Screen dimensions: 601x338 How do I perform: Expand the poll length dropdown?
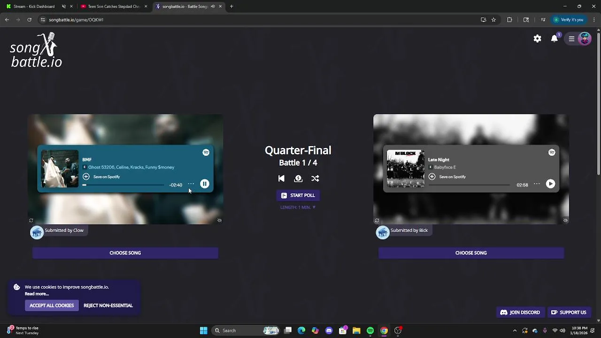pyautogui.click(x=298, y=207)
